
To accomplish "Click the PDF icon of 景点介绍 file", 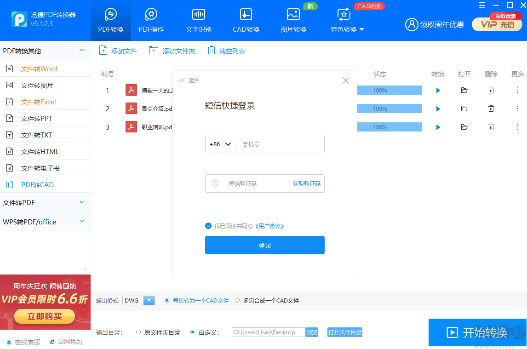I will tap(131, 108).
